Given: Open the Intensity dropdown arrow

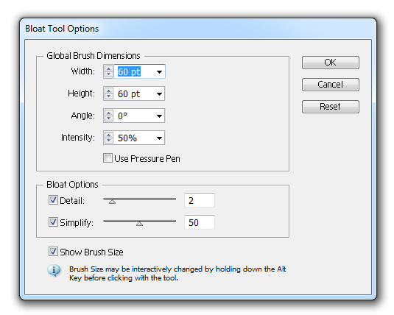Looking at the screenshot, I should click(159, 138).
